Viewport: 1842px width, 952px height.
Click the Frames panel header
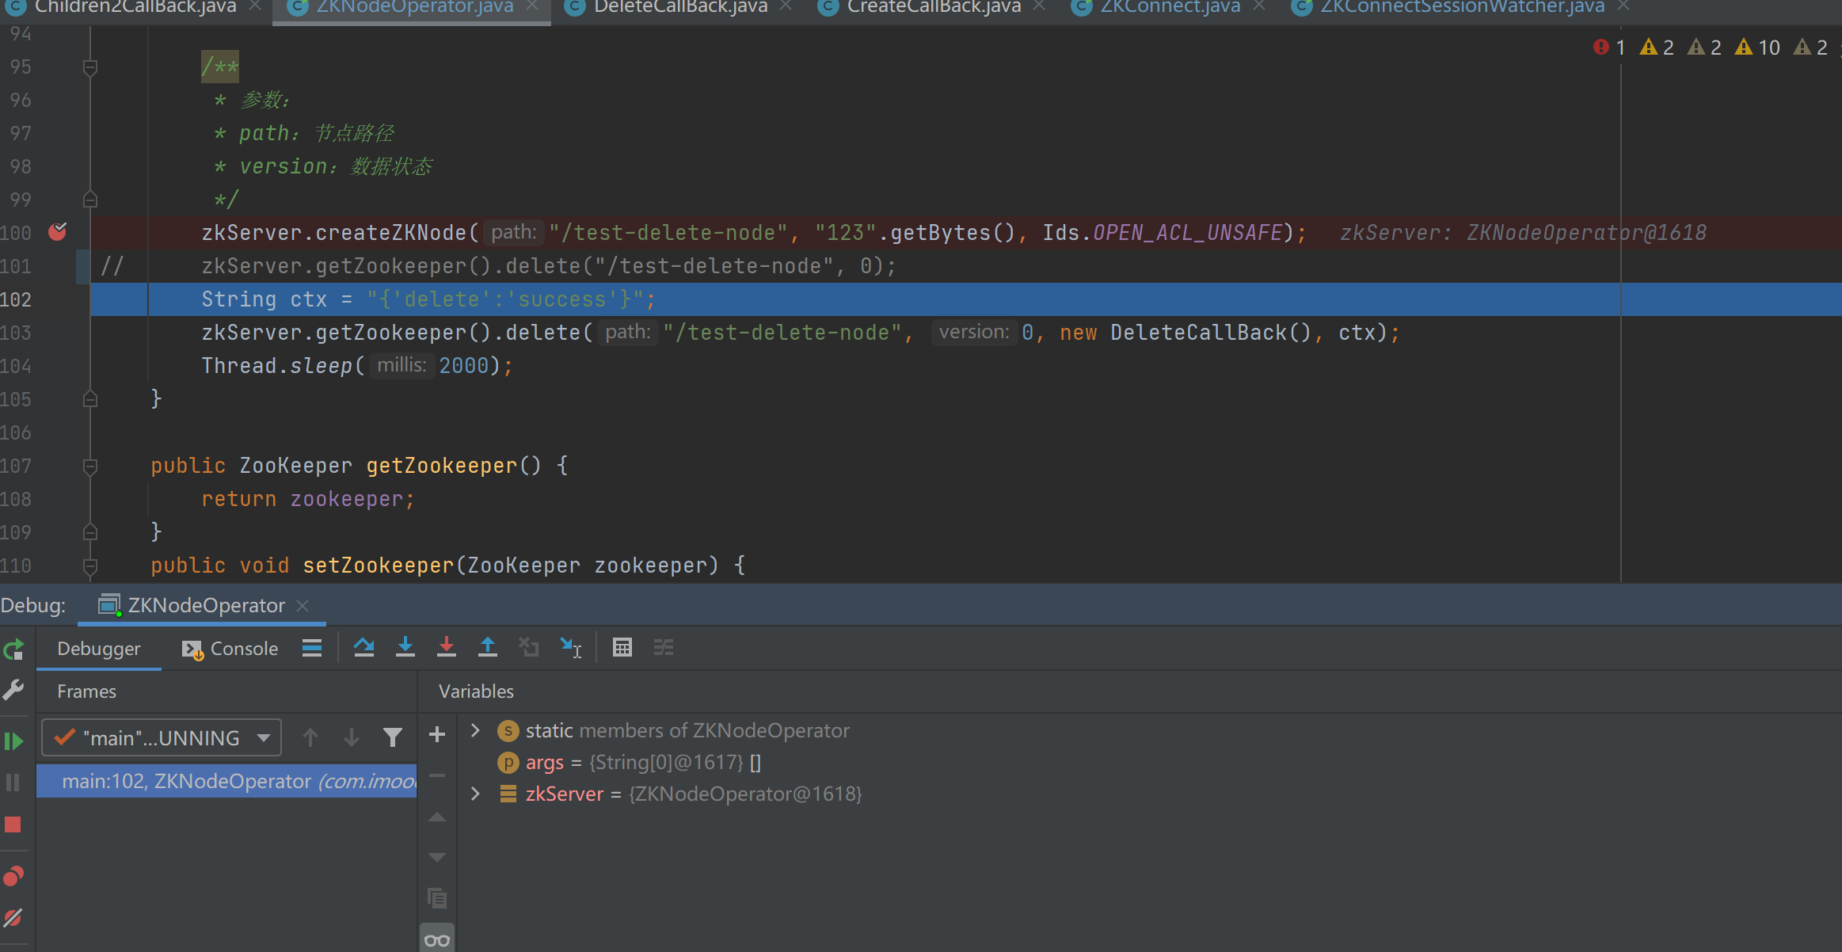tap(86, 691)
